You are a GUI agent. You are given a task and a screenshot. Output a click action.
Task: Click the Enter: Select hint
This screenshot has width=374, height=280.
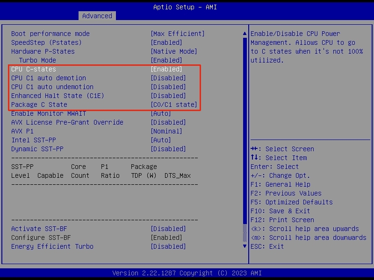click(x=274, y=167)
